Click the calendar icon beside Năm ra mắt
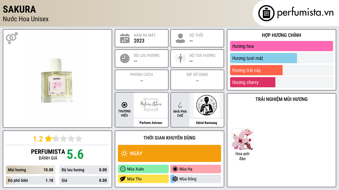Screen dimensions: 339x190 tap(125, 38)
